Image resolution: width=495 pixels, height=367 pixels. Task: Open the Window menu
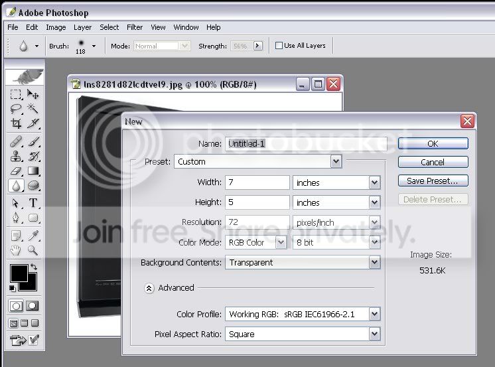point(186,27)
